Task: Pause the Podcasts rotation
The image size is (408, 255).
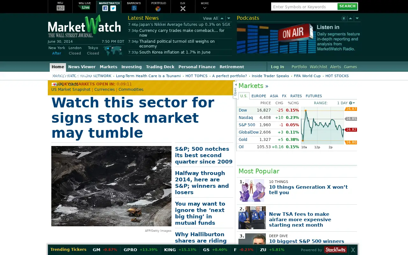Action: [x=344, y=18]
